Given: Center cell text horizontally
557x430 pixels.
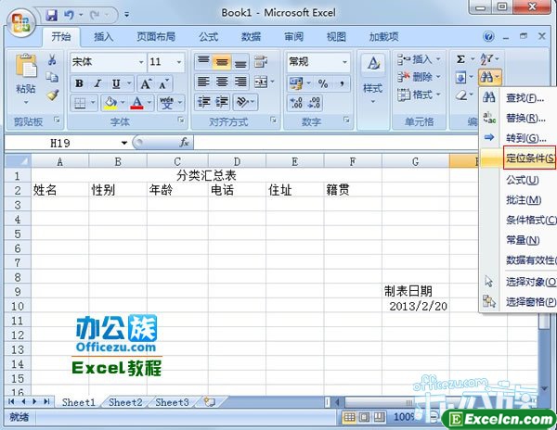Looking at the screenshot, I should coord(222,82).
